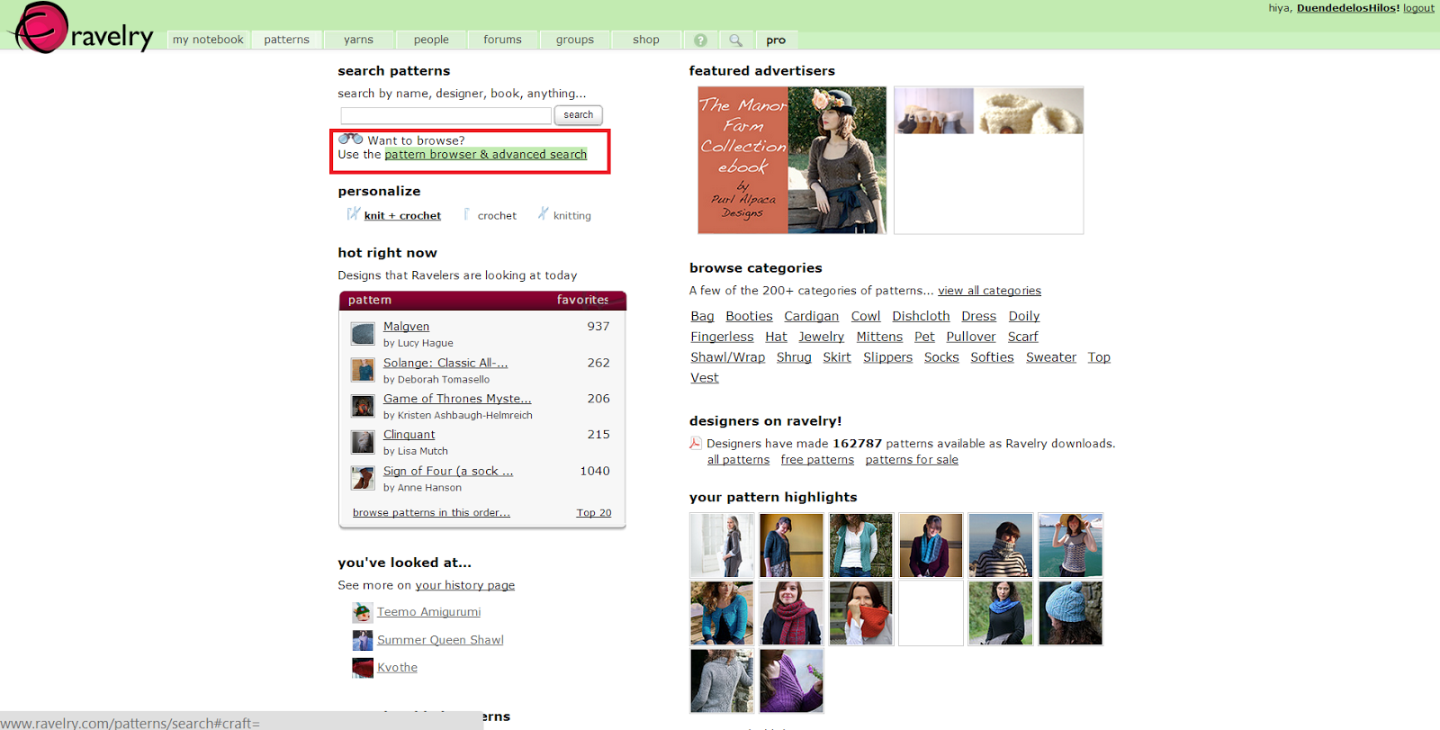This screenshot has height=730, width=1440.
Task: Switch to the shop tab
Action: point(646,41)
